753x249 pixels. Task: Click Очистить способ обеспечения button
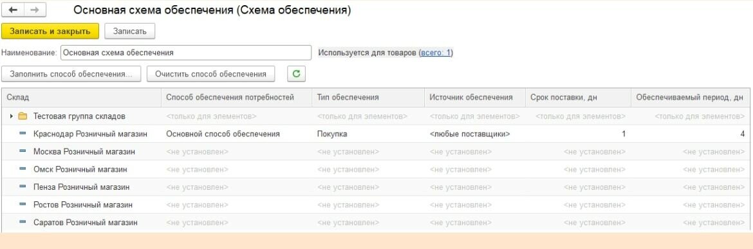211,74
